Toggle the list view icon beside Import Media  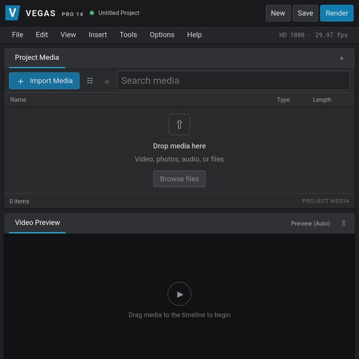click(x=90, y=81)
